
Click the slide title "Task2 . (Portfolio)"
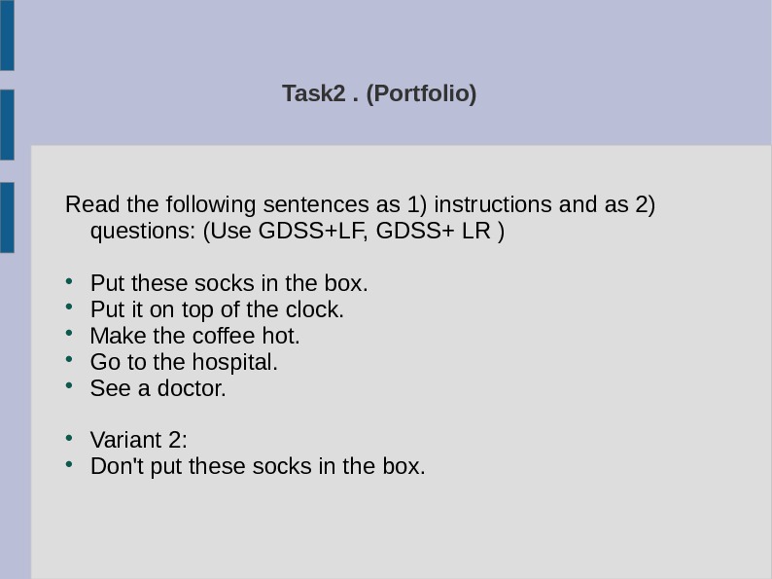tap(379, 94)
